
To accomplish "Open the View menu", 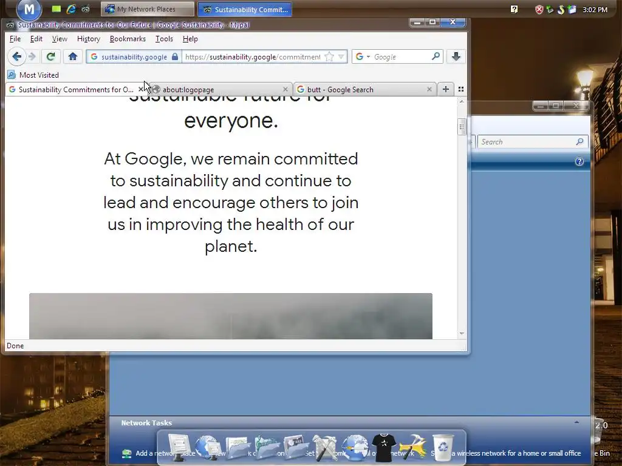I will 60,39.
